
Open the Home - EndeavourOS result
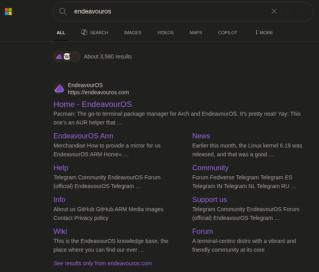pos(93,104)
